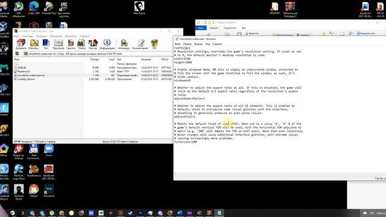
Task: Click the Мастер (Wizard) icon in WinRAR
Action: pyautogui.click(x=93, y=44)
